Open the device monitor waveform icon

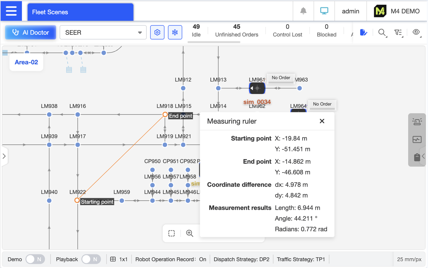[417, 140]
